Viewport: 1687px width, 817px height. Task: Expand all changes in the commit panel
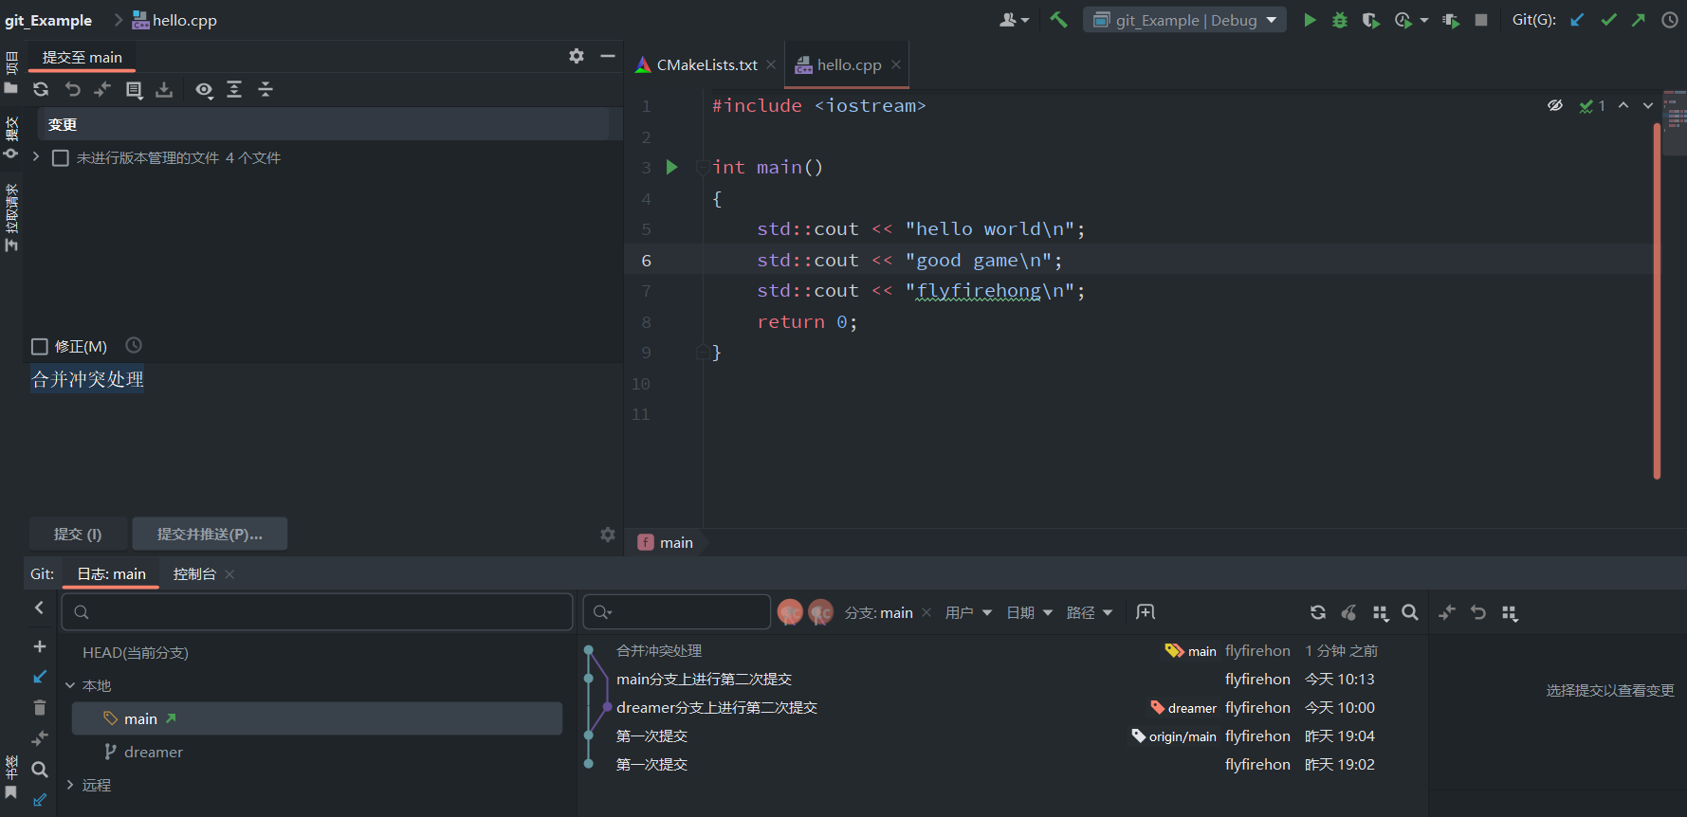[x=234, y=89]
